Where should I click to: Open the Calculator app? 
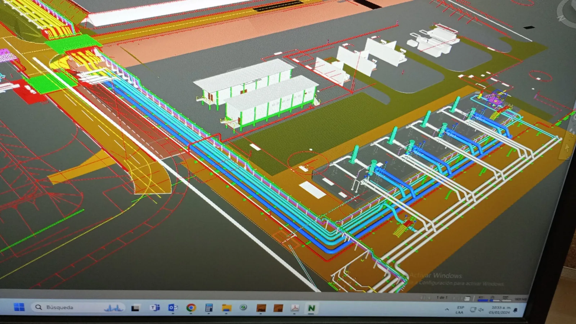point(209,308)
